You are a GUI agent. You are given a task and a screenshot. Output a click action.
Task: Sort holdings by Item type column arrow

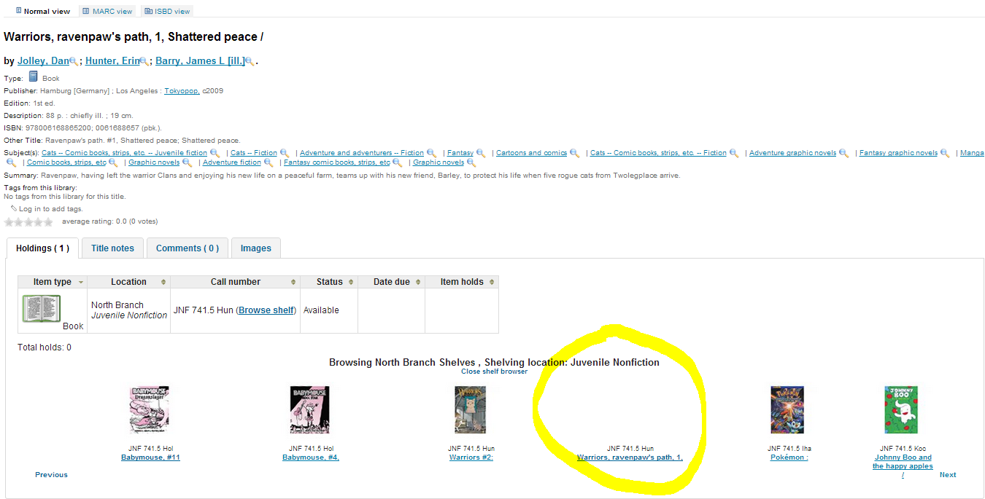81,282
